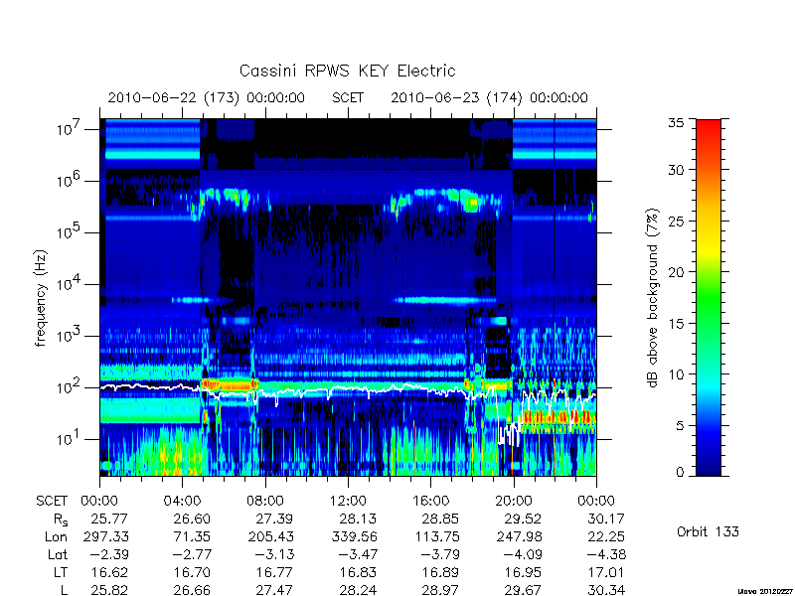Screen dimensions: 795x596
Task: Click the Rs value 28.13
Action: pyautogui.click(x=358, y=519)
